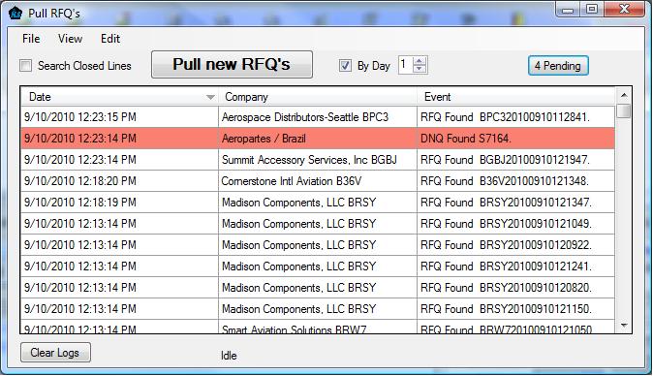Click the Idle status text
The image size is (653, 376).
pos(229,356)
